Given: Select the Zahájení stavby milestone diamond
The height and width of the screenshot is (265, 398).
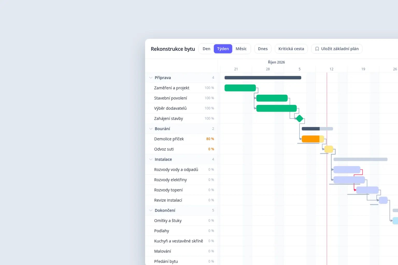Looking at the screenshot, I should click(x=300, y=119).
